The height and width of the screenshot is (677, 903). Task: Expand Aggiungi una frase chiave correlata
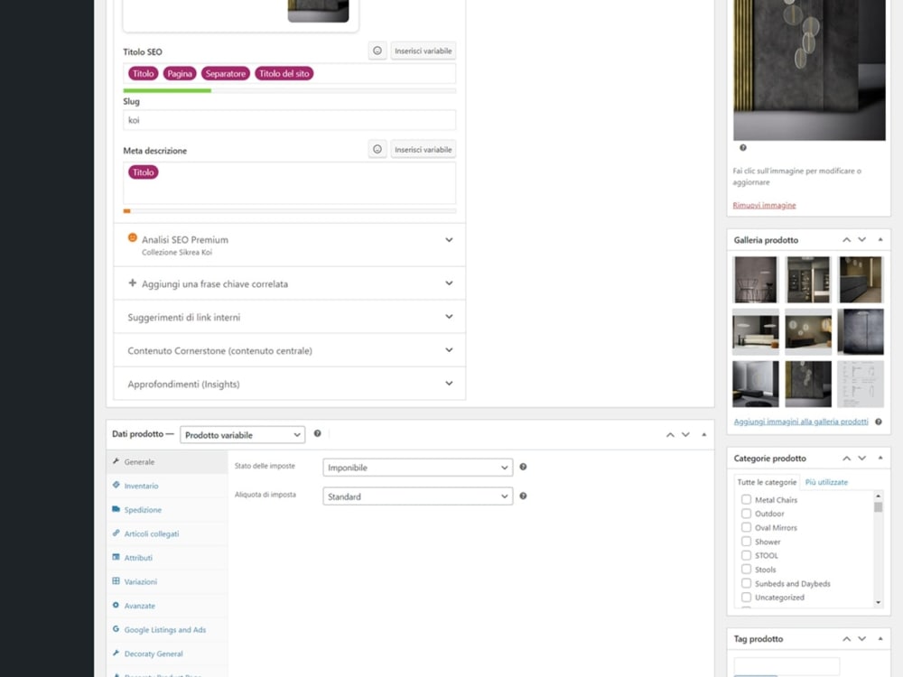[289, 283]
